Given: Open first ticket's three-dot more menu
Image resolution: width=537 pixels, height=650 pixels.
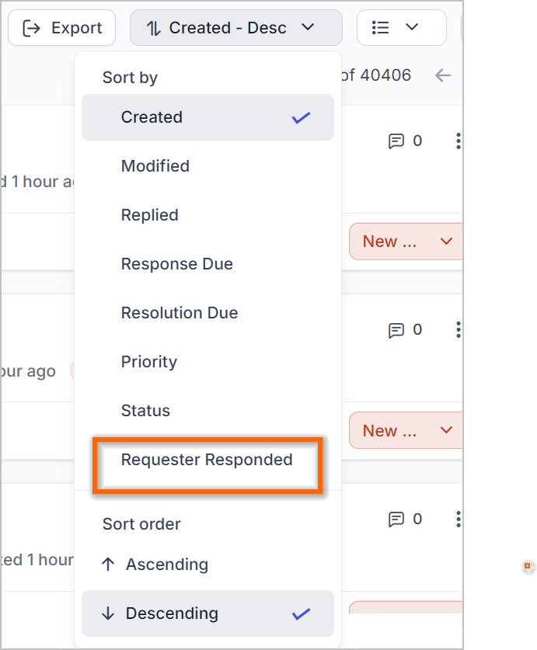Looking at the screenshot, I should 459,141.
